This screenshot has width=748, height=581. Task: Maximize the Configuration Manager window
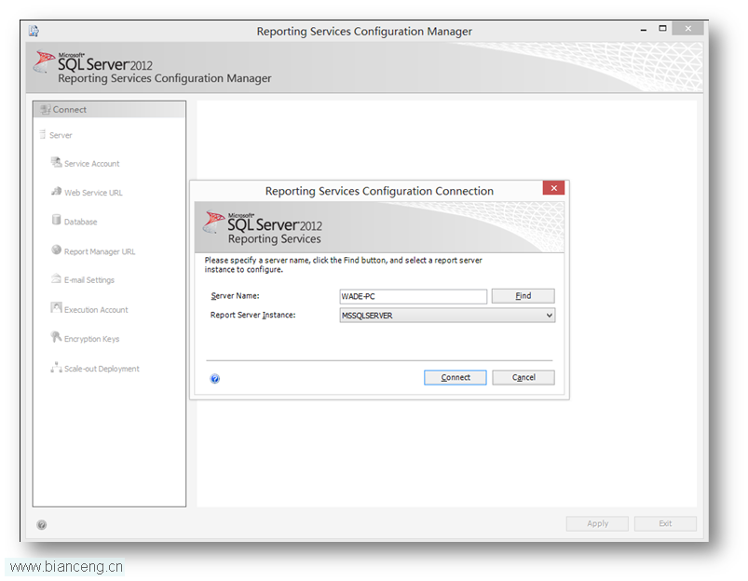[662, 29]
